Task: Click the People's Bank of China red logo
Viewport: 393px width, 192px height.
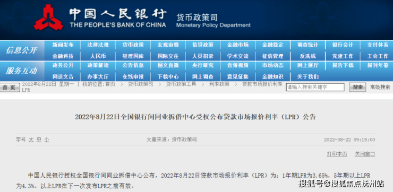Action: pos(49,18)
